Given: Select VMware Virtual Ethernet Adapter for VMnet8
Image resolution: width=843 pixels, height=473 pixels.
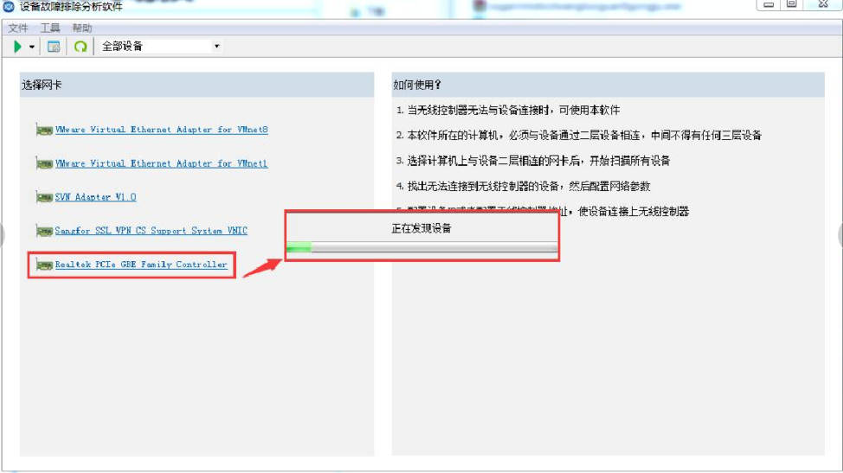Looking at the screenshot, I should [161, 130].
